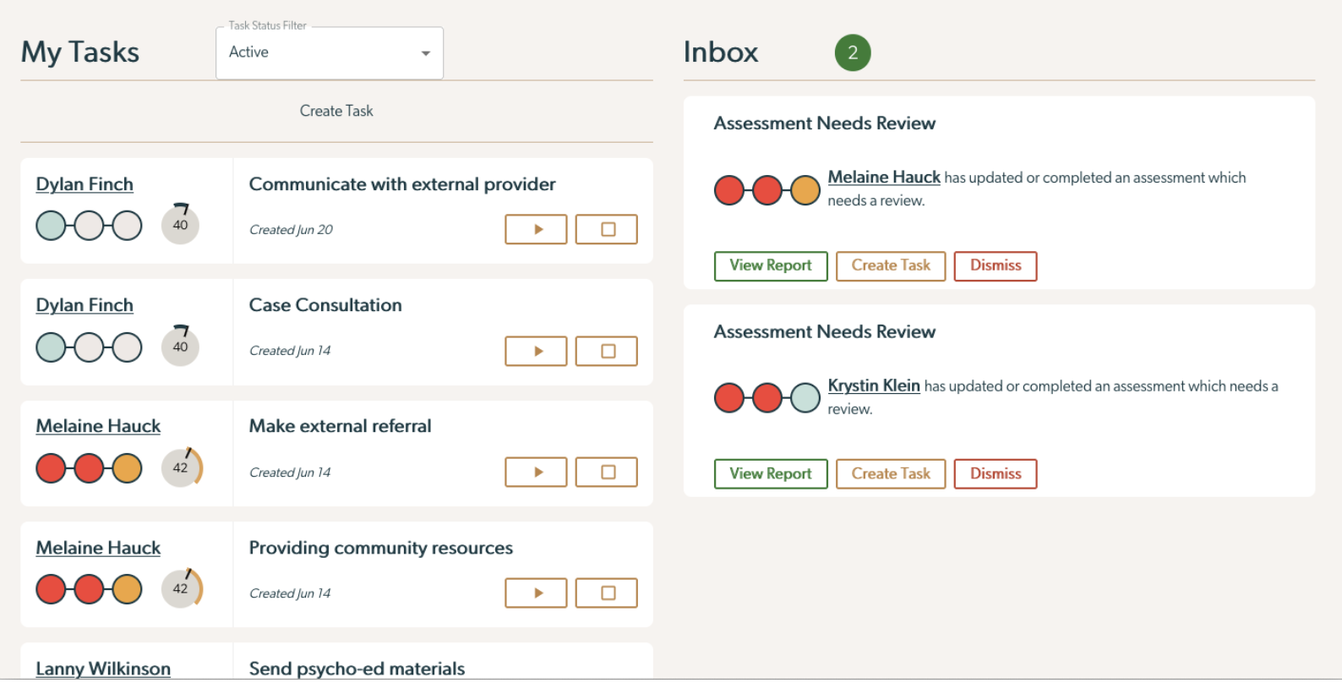This screenshot has height=683, width=1342.
Task: Dismiss the Krystin Klein assessment notification
Action: [996, 474]
